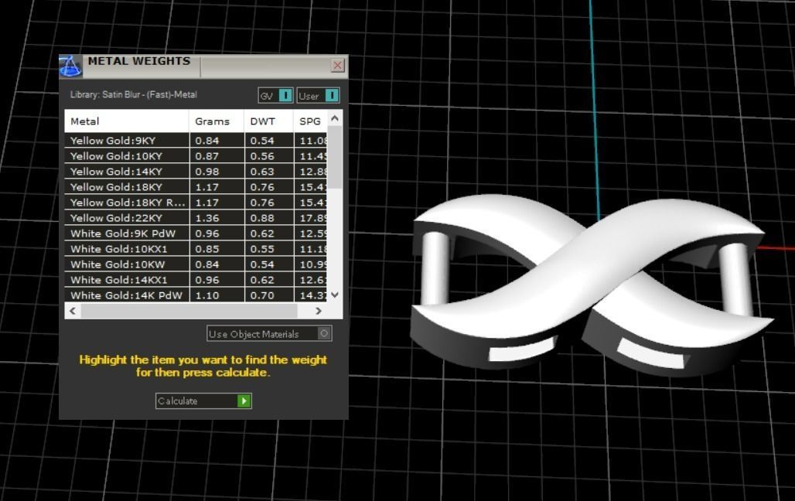The height and width of the screenshot is (501, 795).
Task: Click the Metal column header
Action: (127, 121)
